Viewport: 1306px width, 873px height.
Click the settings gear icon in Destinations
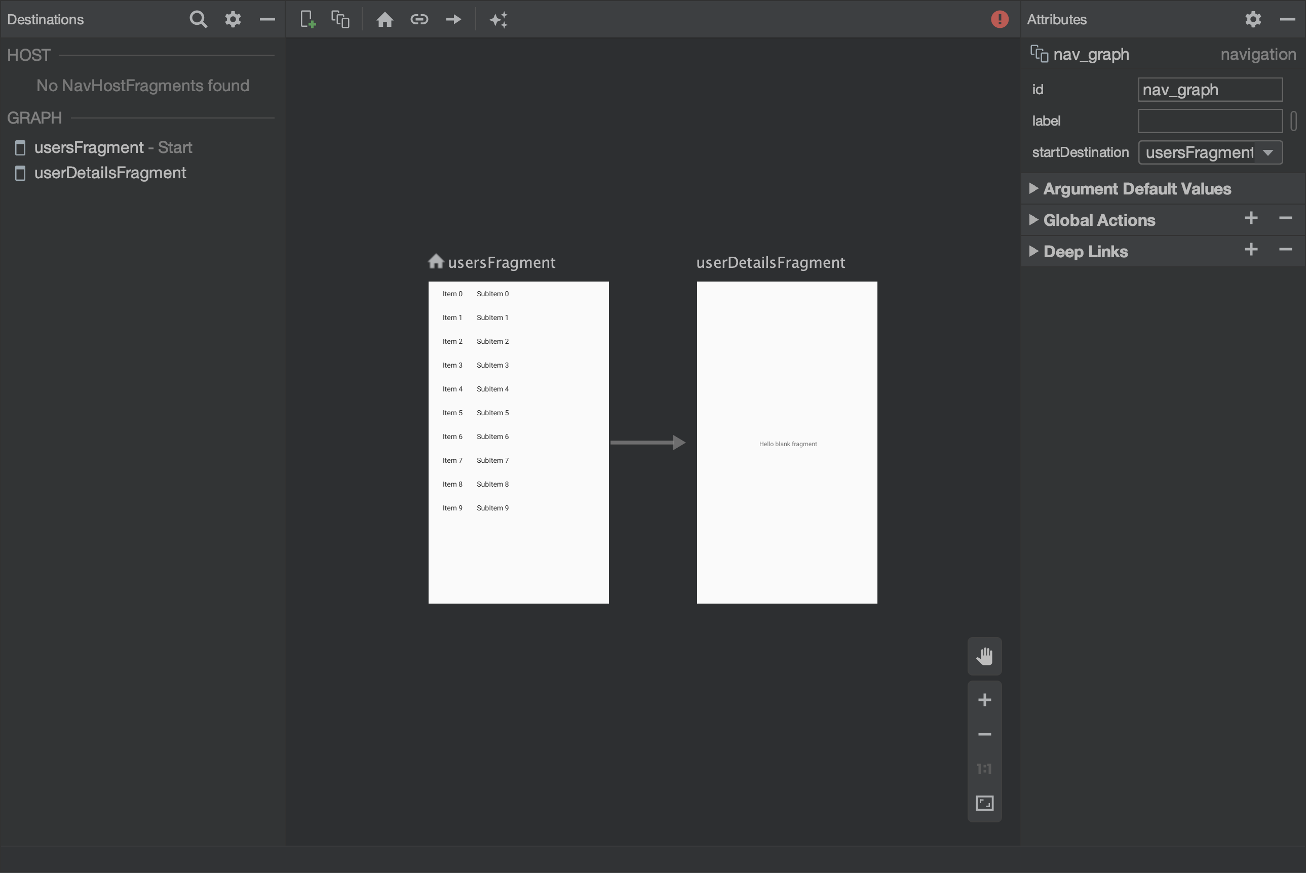[232, 19]
